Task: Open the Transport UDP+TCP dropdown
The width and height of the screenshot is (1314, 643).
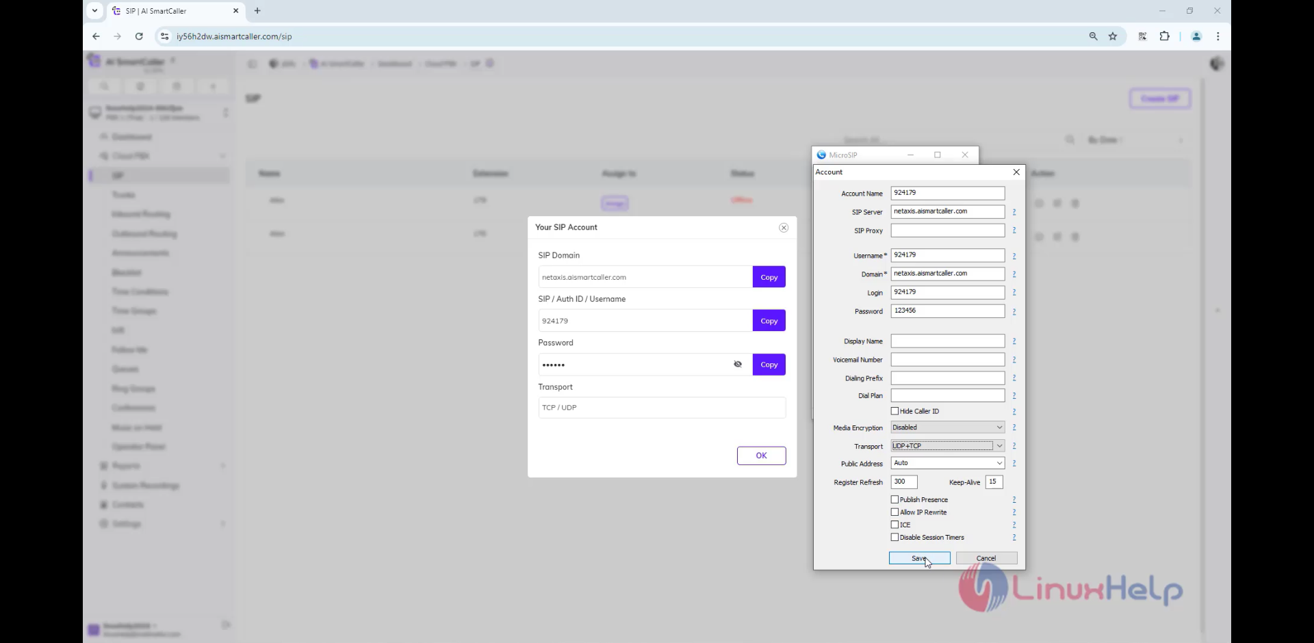Action: 947,446
